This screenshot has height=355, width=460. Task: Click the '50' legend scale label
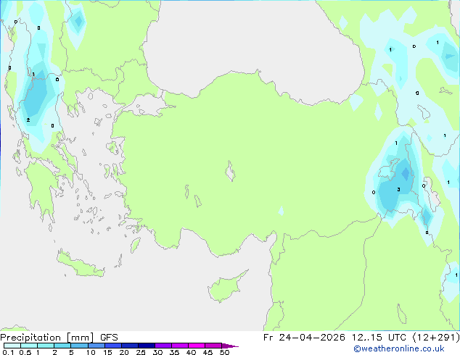[224, 352]
